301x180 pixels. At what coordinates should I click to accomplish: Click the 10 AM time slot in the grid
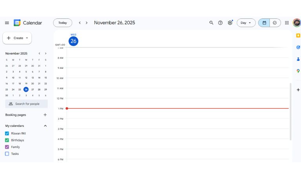pyautogui.click(x=178, y=83)
